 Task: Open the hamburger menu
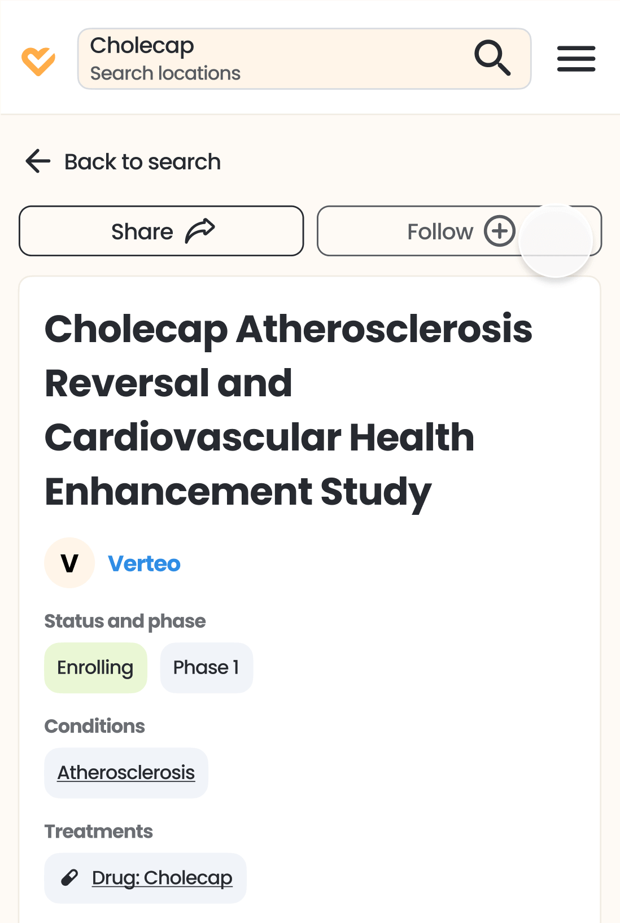point(576,59)
